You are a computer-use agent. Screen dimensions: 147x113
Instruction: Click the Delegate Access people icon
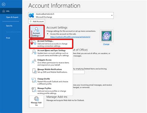tap(34, 61)
